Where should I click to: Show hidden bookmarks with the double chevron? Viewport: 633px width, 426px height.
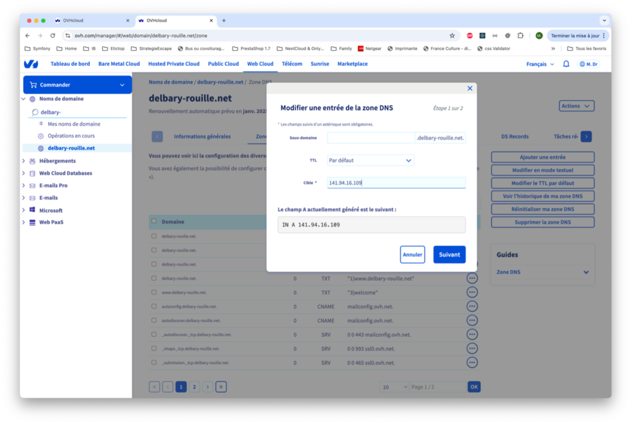553,48
